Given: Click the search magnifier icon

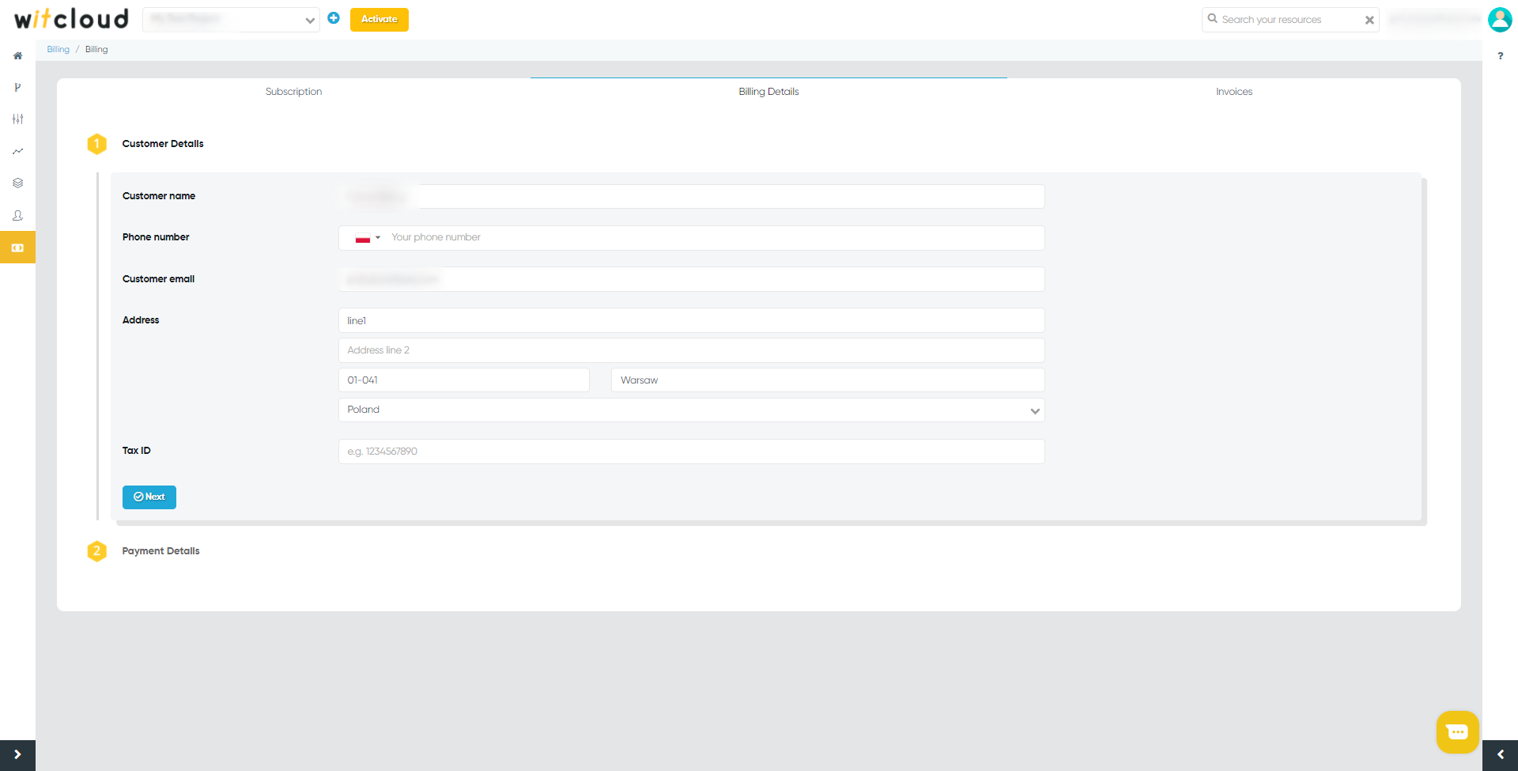Looking at the screenshot, I should pyautogui.click(x=1212, y=19).
